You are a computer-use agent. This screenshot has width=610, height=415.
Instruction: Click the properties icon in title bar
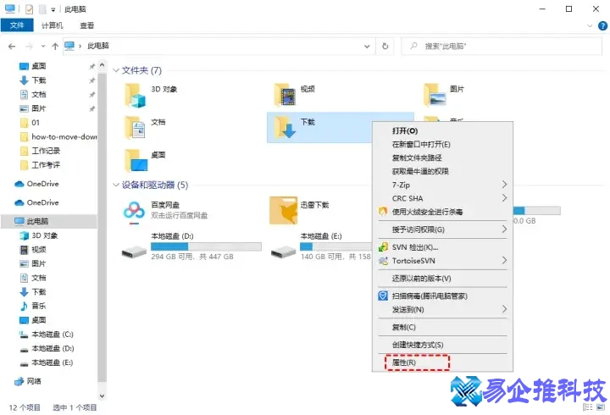(29, 9)
